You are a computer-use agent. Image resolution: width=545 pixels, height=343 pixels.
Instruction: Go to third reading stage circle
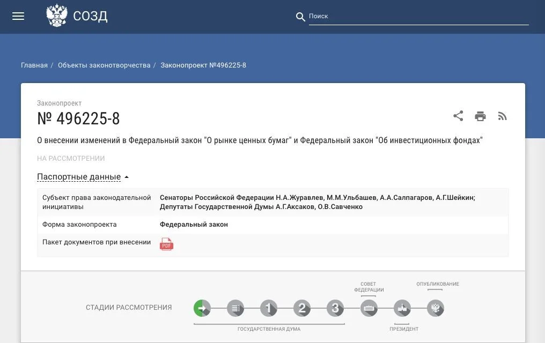(x=335, y=308)
